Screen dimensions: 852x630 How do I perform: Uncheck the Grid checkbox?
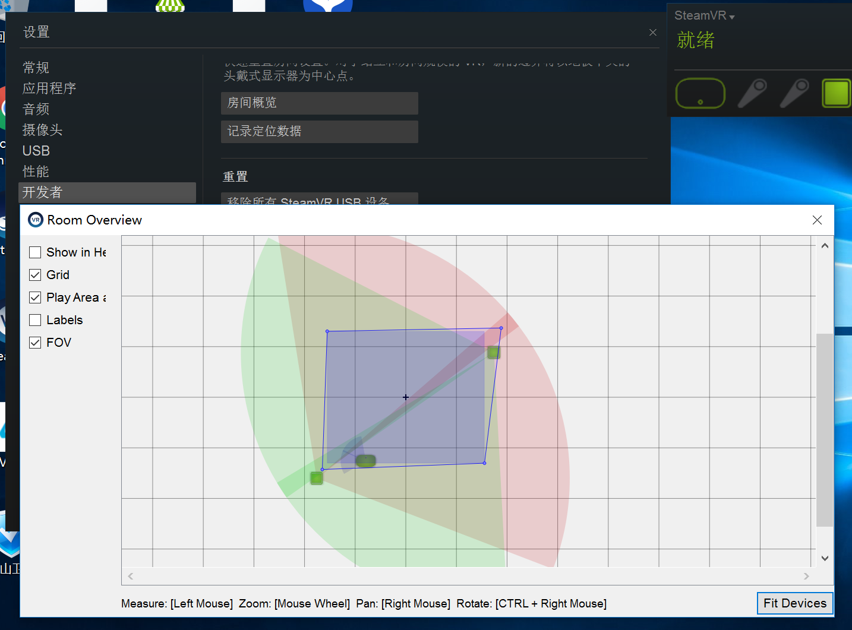point(35,275)
